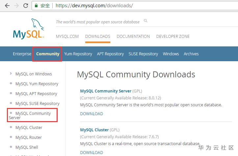Viewport: 238px width, 156px height.
Task: Click the browser forward arrow
Action: click(16, 6)
